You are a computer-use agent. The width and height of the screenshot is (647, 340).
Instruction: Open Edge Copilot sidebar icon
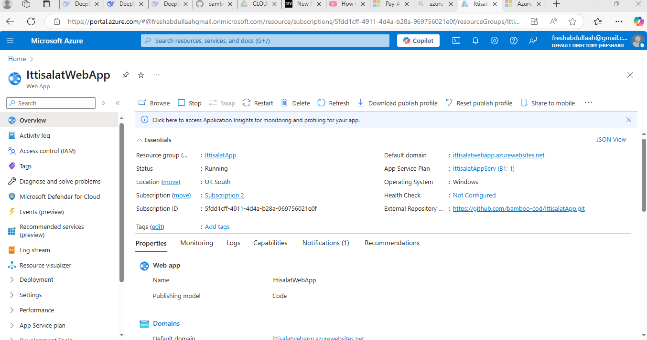point(638,21)
